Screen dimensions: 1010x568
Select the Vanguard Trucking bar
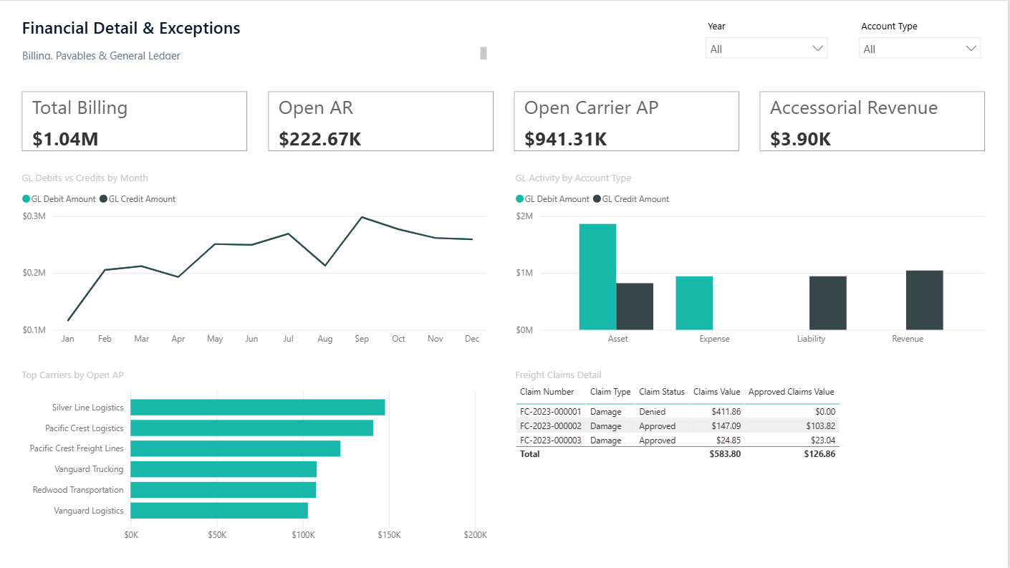223,469
